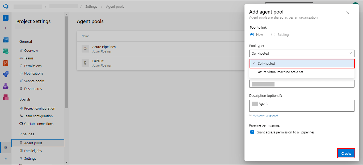Click the Create button
This screenshot has width=363, height=165.
(346, 153)
